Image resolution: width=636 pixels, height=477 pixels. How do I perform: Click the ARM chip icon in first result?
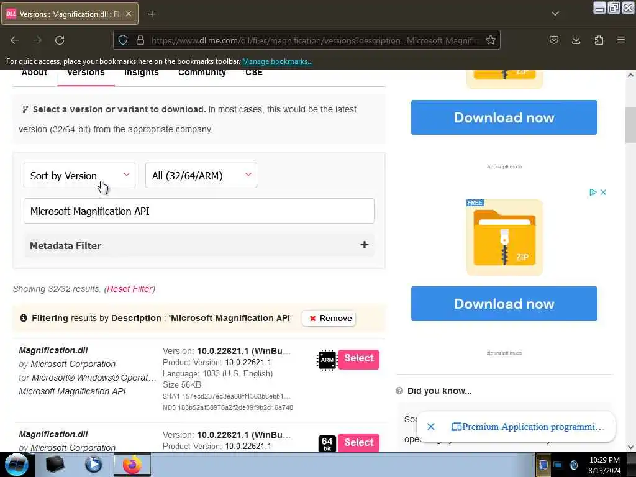(327, 360)
